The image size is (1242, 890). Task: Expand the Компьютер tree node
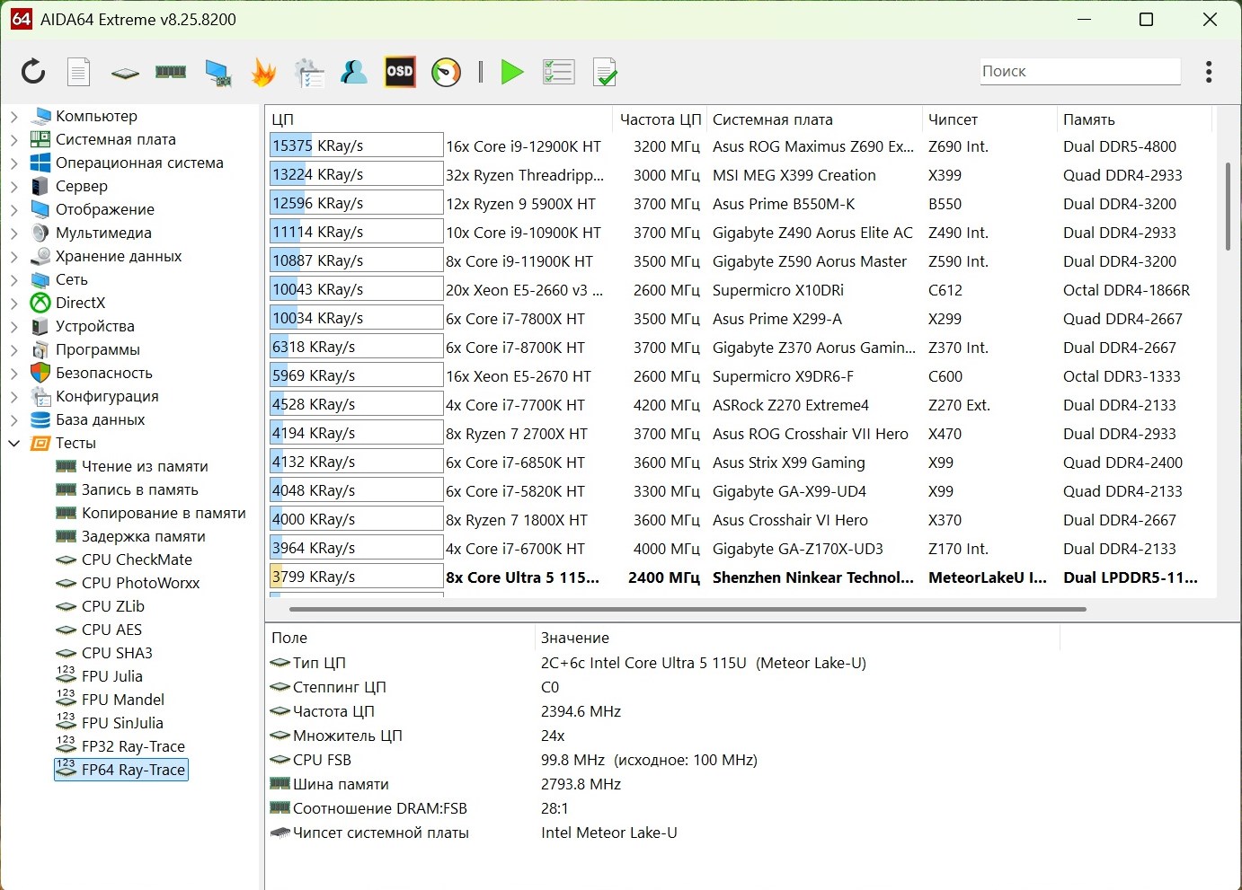coord(13,116)
